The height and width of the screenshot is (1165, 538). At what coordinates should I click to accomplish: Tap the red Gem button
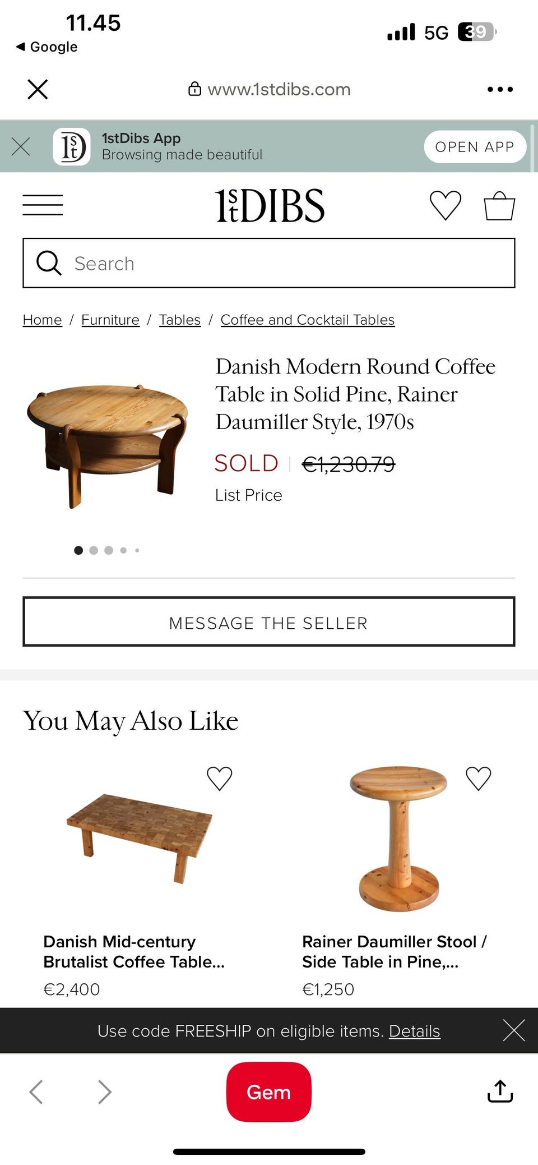point(269,1092)
